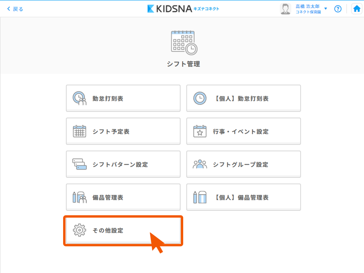Open the help question mark icon
364x273 pixels.
(338, 9)
